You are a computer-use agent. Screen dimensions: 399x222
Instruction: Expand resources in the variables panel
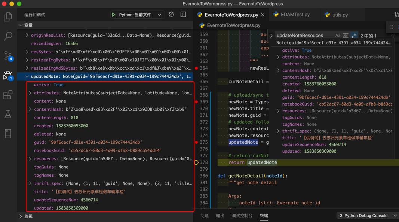click(x=30, y=158)
